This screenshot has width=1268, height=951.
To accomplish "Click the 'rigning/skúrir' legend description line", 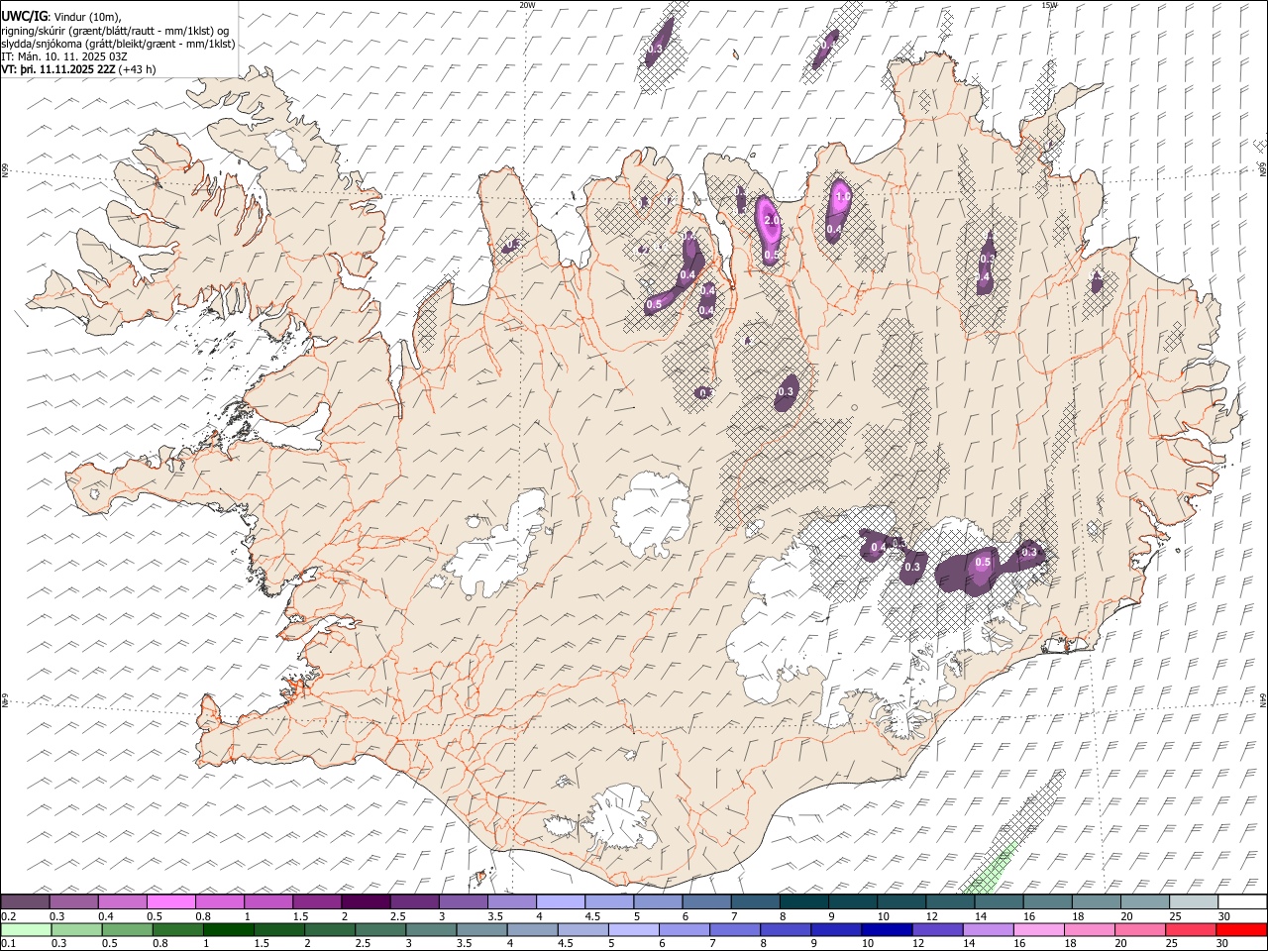I will pyautogui.click(x=116, y=30).
